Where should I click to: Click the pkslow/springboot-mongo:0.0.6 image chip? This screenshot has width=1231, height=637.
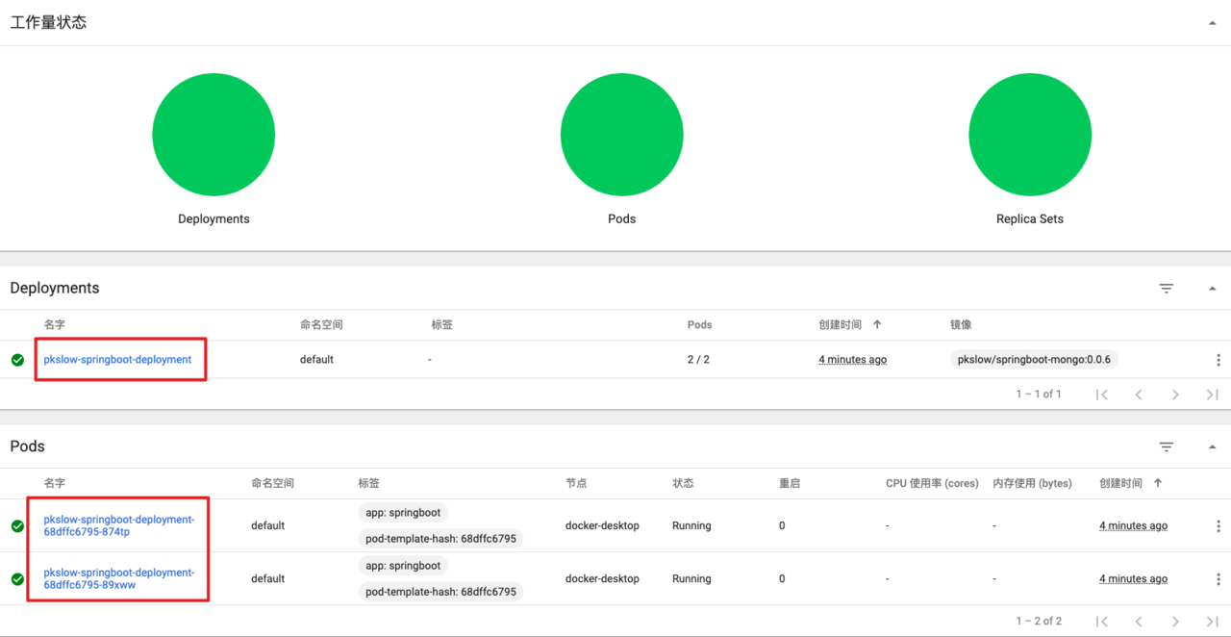pyautogui.click(x=1034, y=360)
